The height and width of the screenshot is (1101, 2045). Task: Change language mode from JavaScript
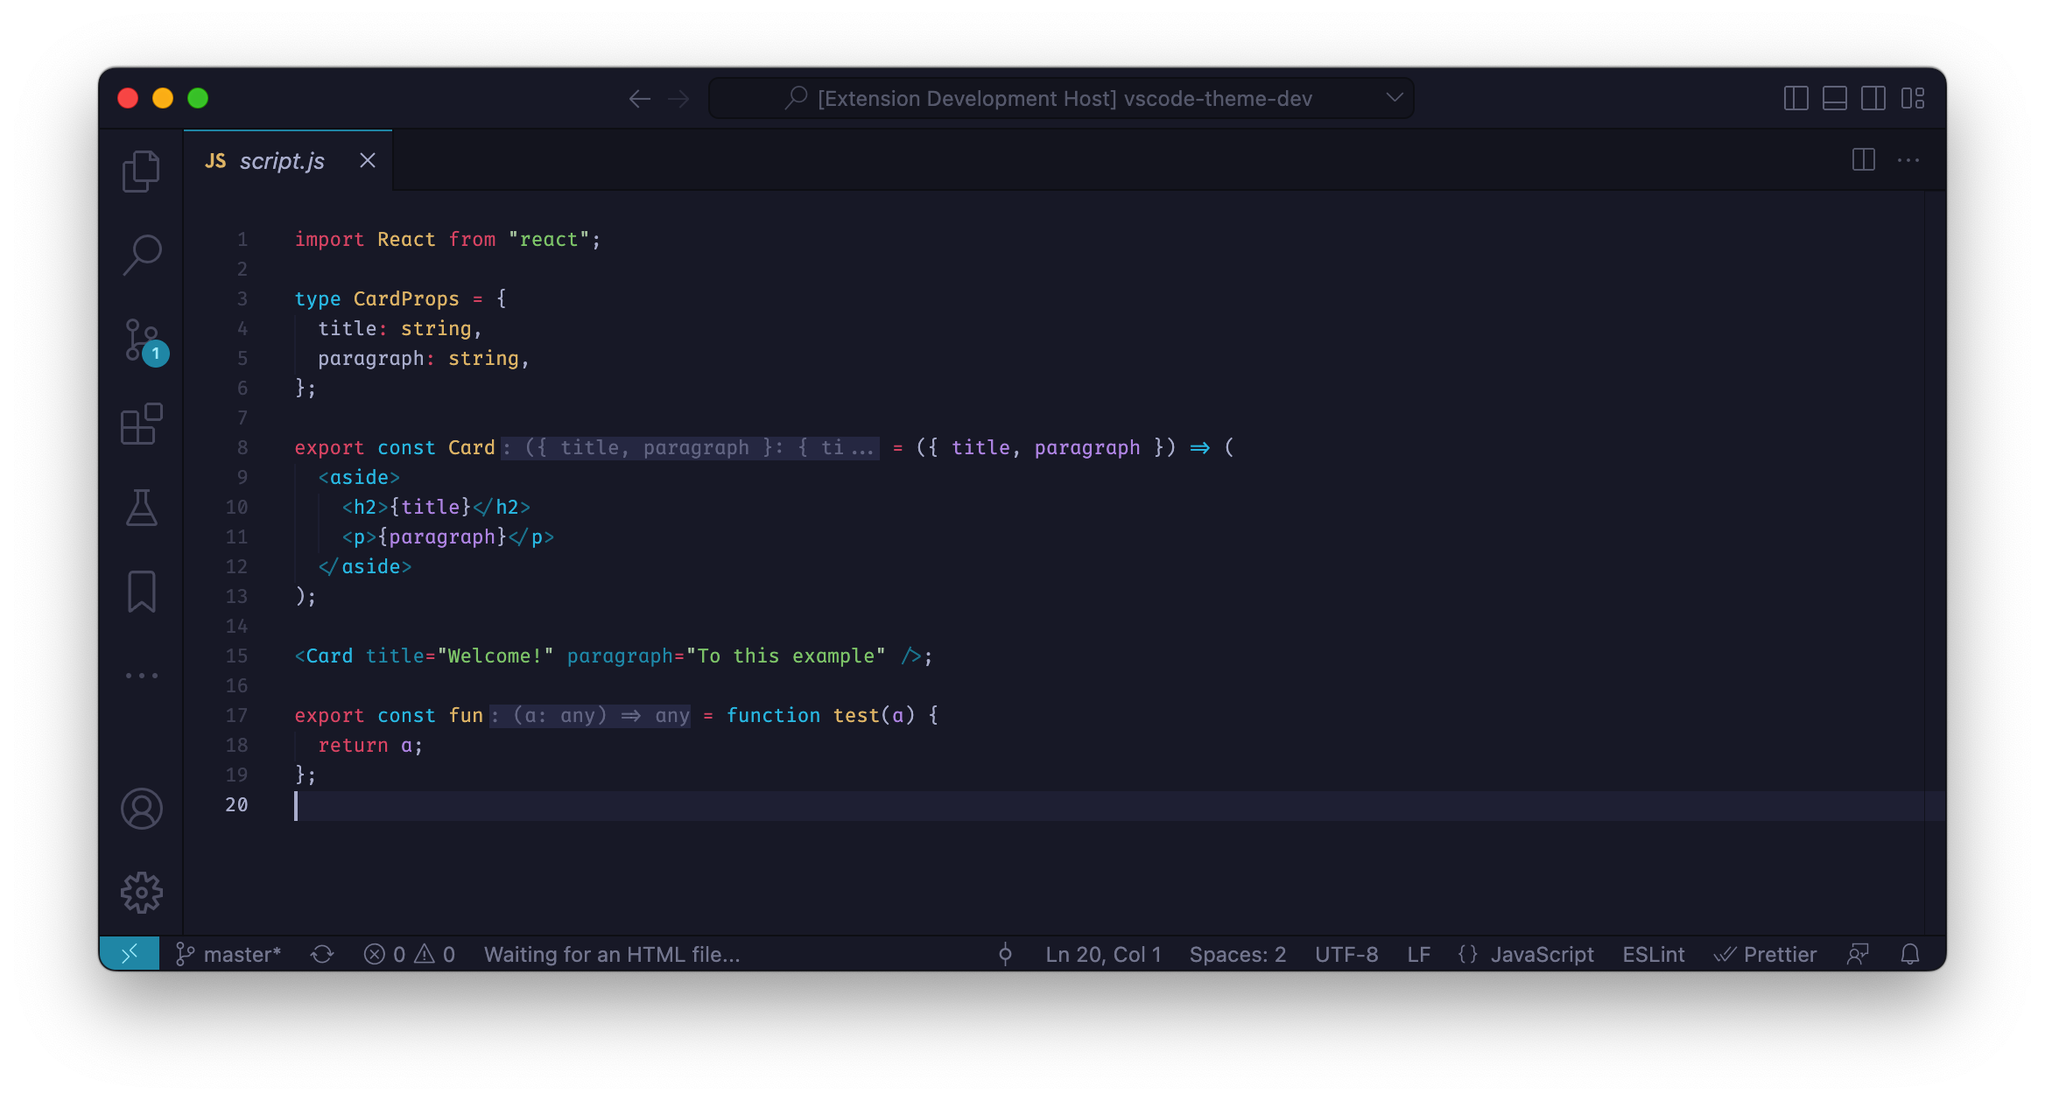pyautogui.click(x=1541, y=955)
